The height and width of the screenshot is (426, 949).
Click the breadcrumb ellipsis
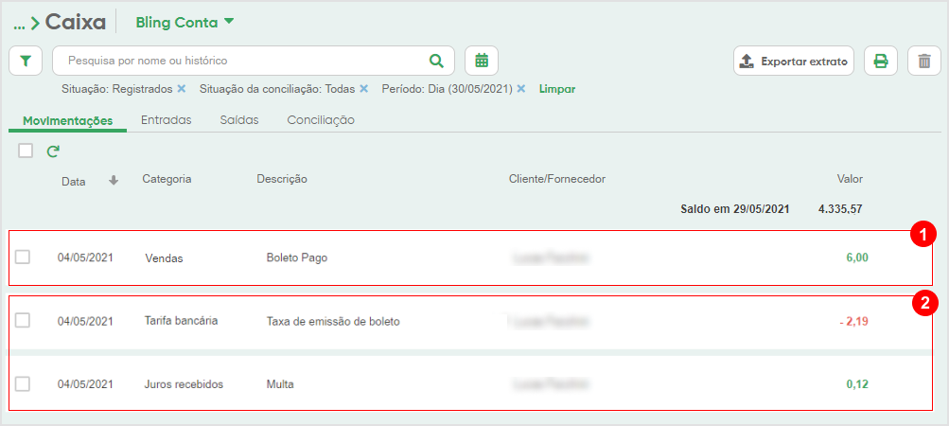(19, 25)
